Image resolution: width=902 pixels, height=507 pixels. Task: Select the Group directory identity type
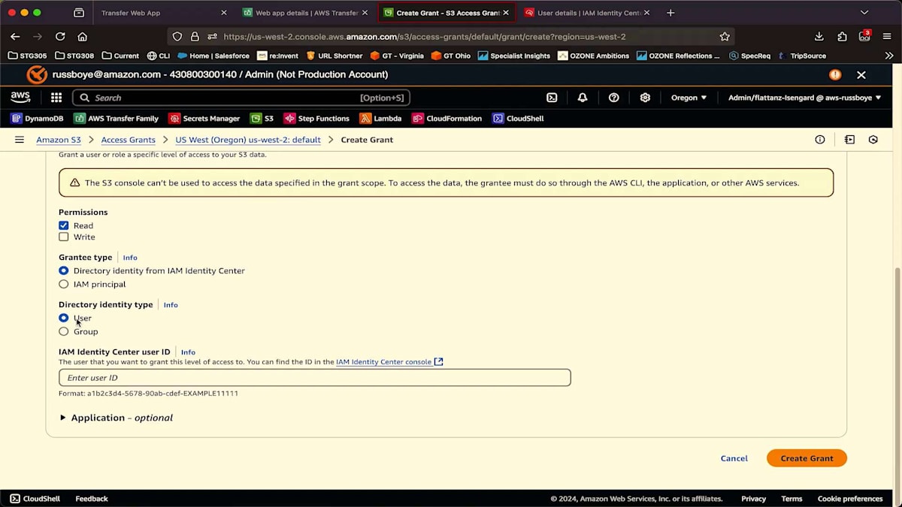pos(63,331)
